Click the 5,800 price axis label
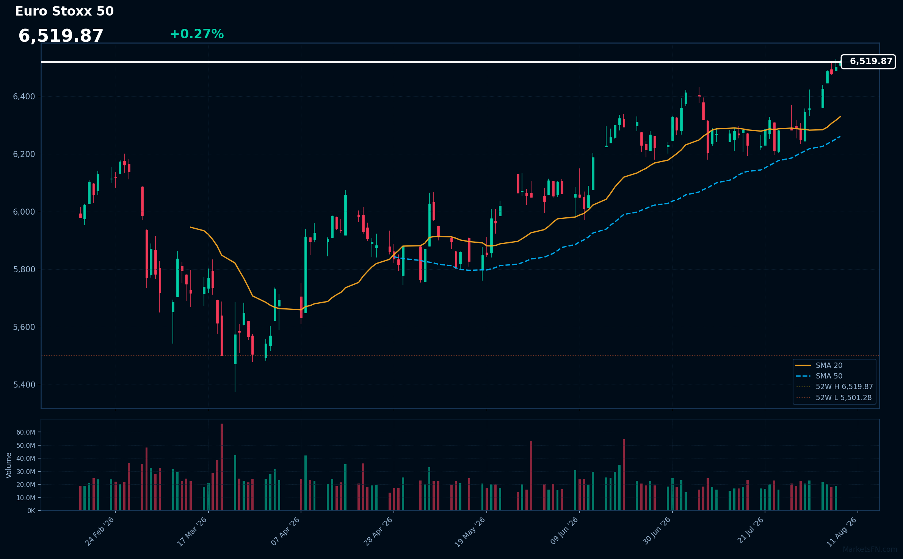The width and height of the screenshot is (903, 559). [x=24, y=270]
